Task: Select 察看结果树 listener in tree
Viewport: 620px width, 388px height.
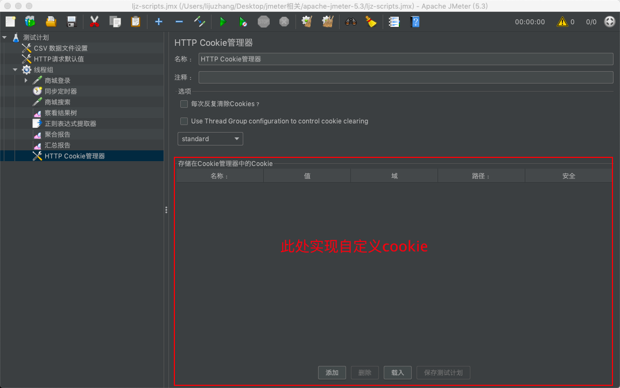Action: [60, 113]
